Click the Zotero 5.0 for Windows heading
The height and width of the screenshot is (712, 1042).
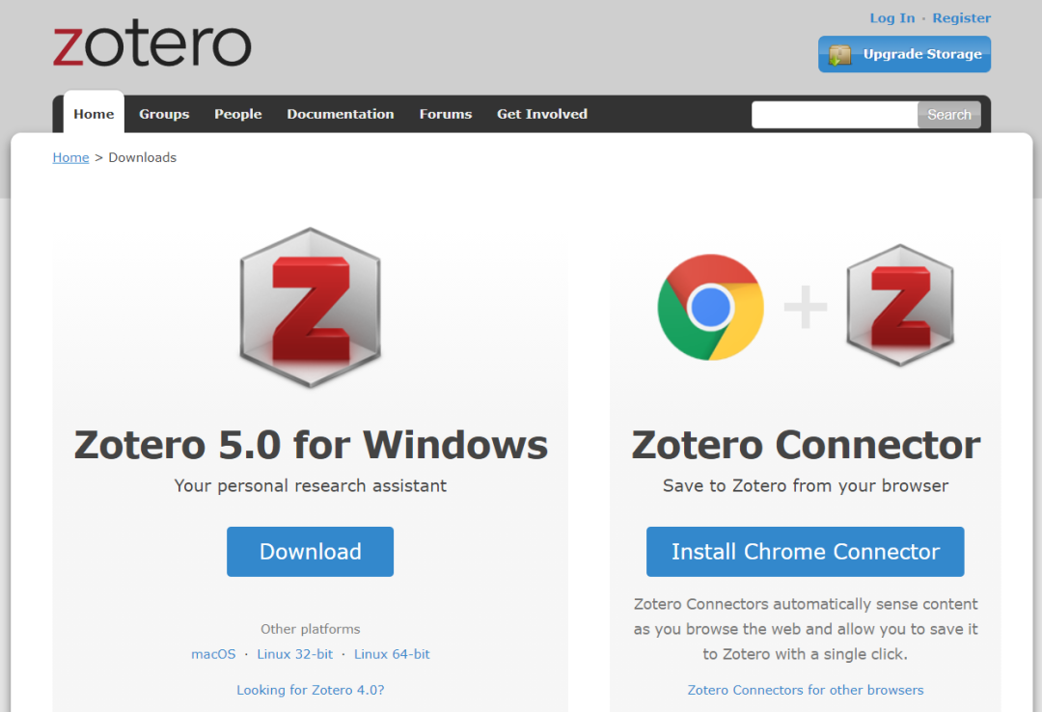tap(311, 444)
